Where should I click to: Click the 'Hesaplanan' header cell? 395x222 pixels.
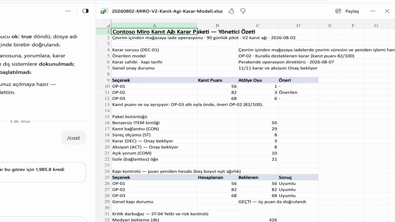pos(217,177)
